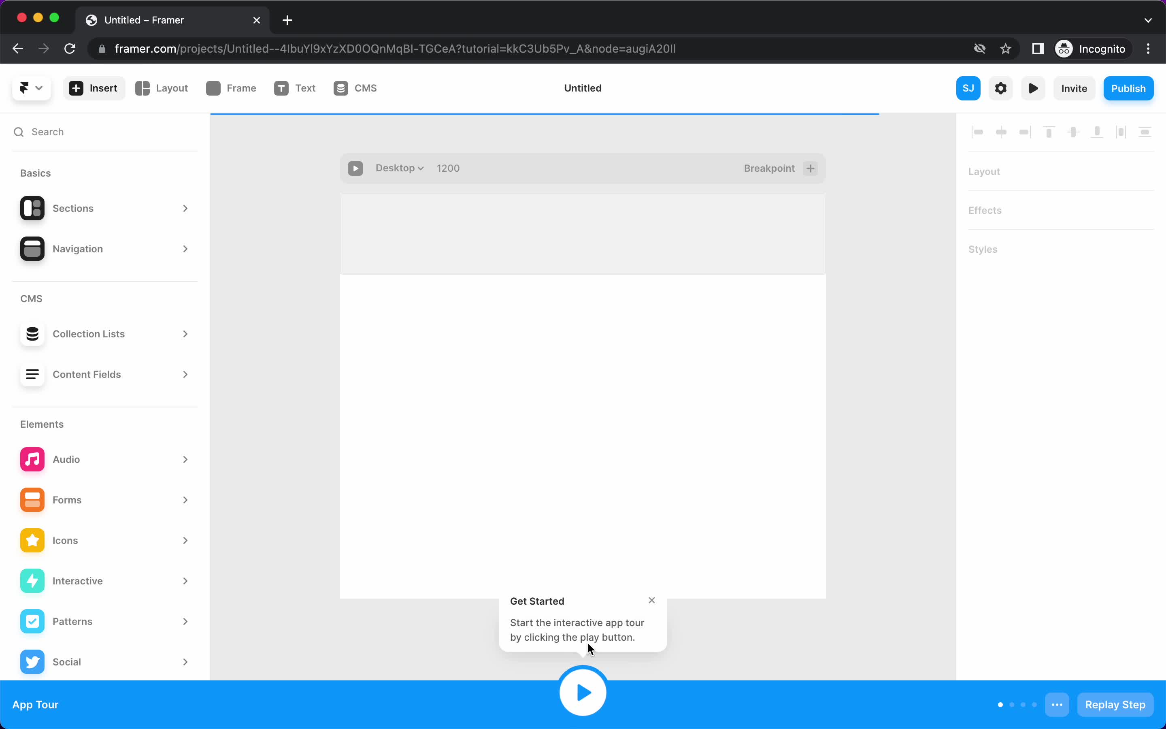Select the Frame tool
This screenshot has height=729, width=1166.
pos(231,87)
